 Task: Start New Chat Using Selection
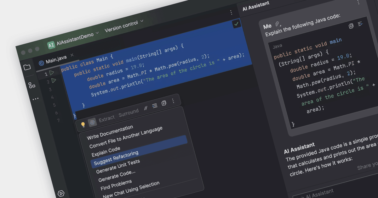click(x=131, y=190)
